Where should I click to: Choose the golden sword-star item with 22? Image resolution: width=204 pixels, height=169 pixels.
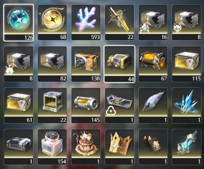tap(119, 22)
